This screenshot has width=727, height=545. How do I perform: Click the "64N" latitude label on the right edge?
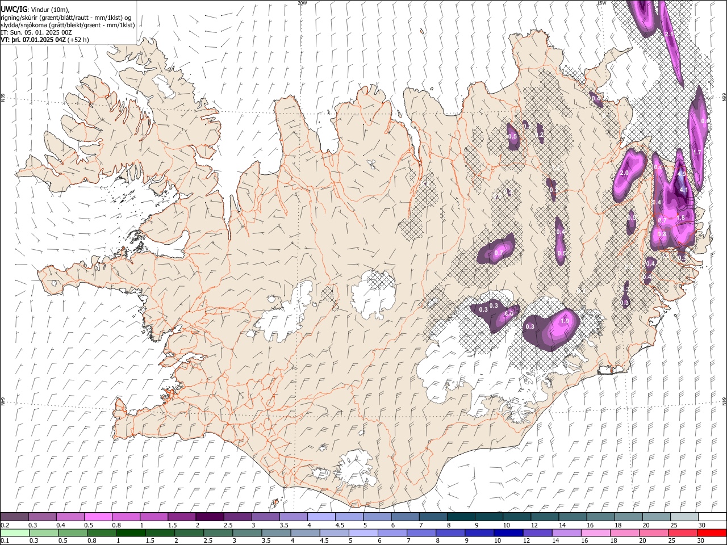(724, 402)
